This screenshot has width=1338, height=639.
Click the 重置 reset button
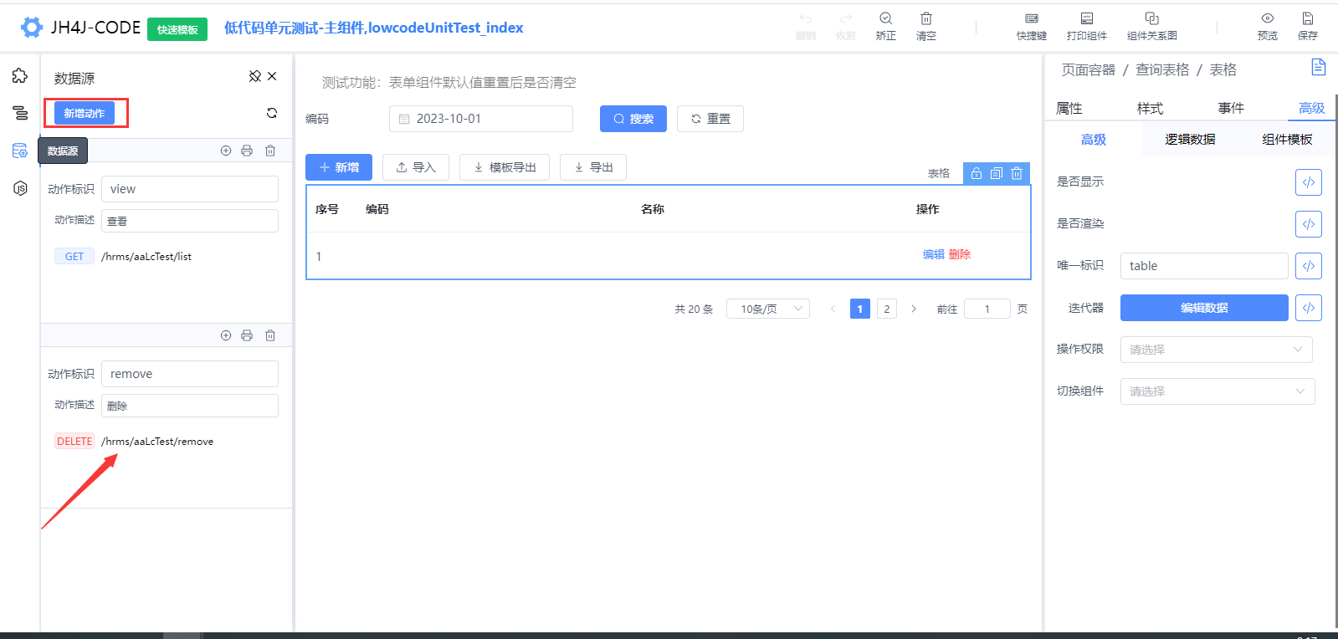[710, 119]
